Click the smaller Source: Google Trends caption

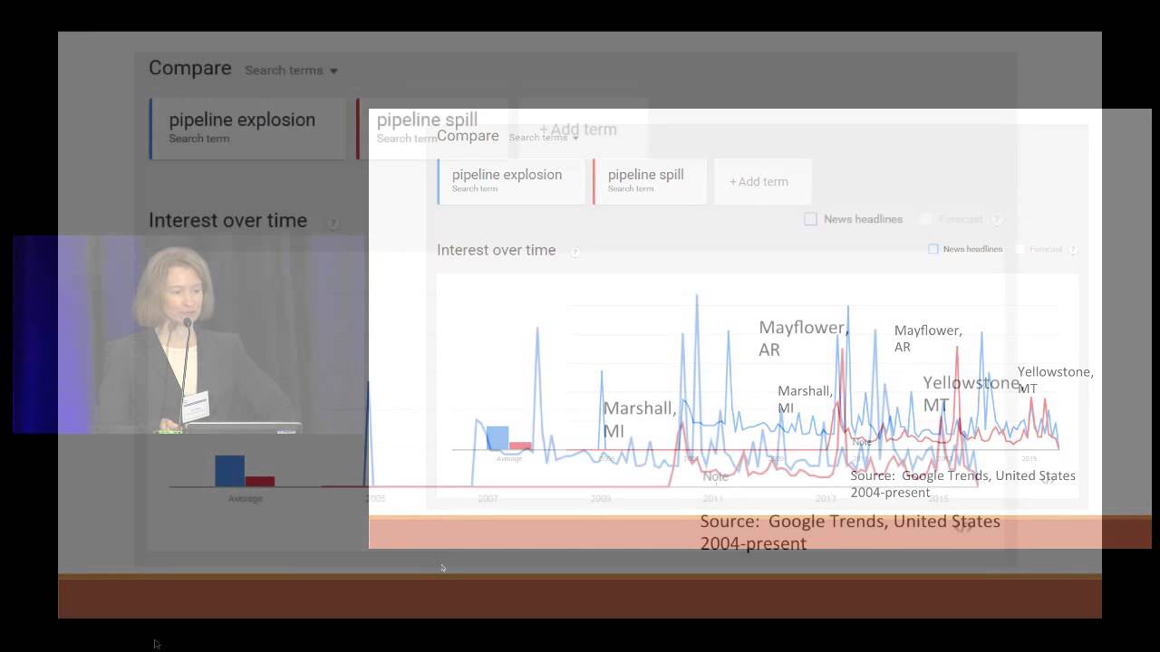tap(962, 484)
